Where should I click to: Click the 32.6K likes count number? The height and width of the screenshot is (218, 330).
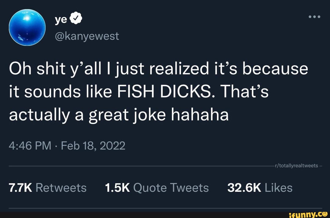pyautogui.click(x=244, y=188)
